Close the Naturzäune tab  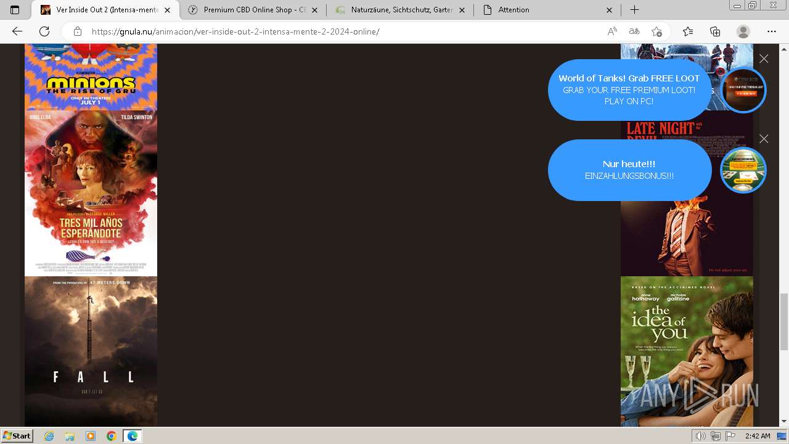(x=462, y=10)
